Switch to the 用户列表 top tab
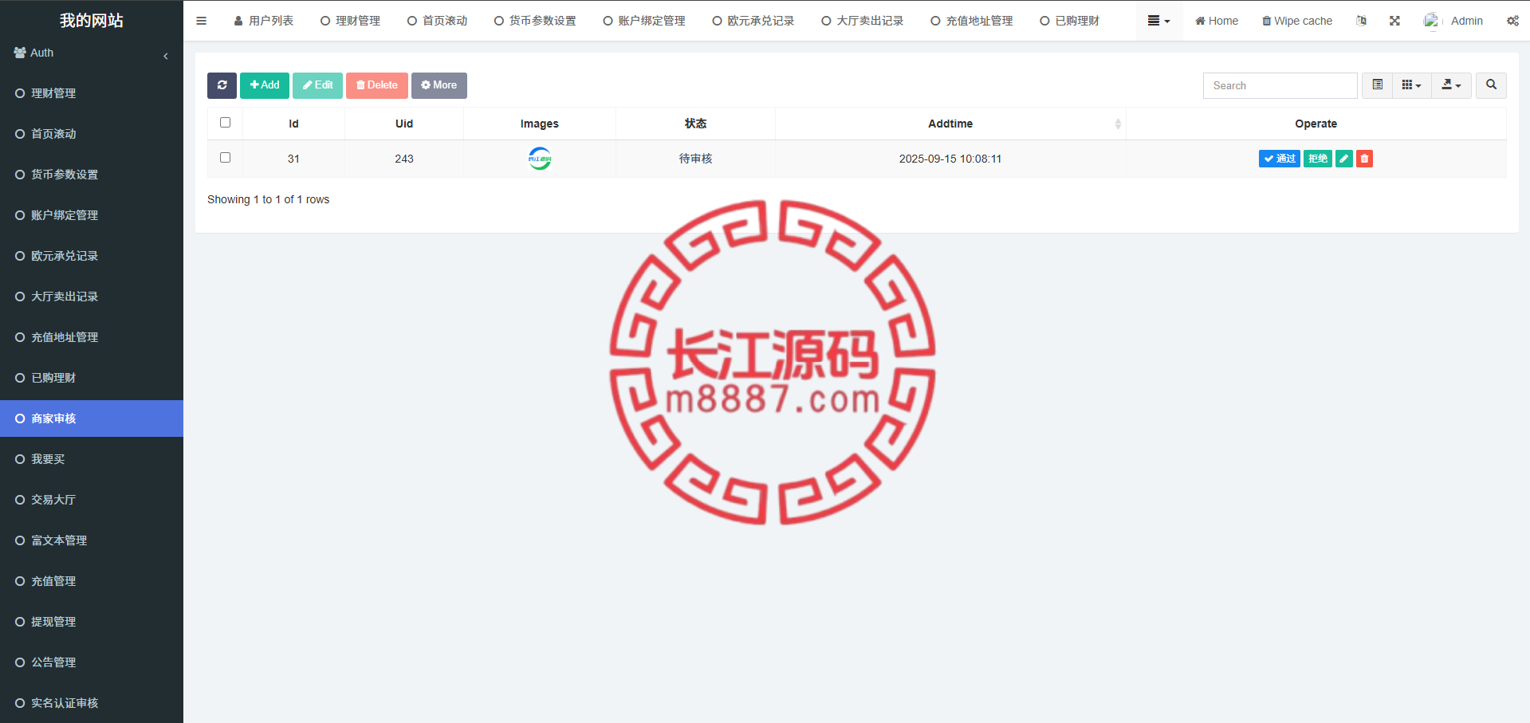Screen dimensions: 1530x723 point(264,21)
